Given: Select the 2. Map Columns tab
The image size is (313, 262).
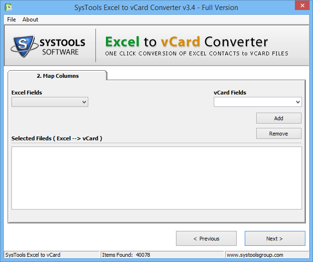Looking at the screenshot, I should [x=58, y=76].
